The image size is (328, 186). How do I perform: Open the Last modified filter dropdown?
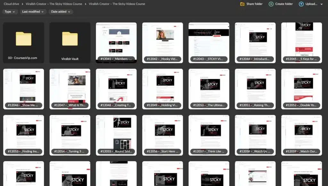33,12
